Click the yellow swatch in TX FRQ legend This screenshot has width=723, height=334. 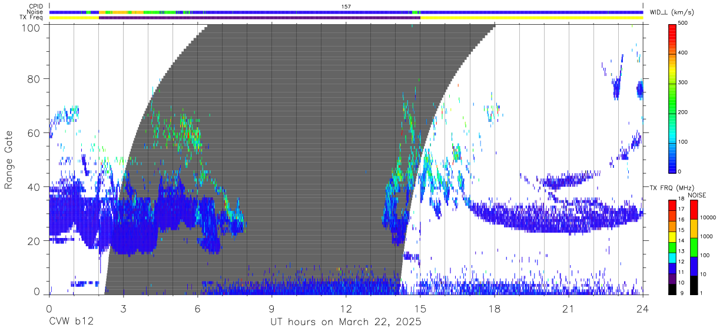click(672, 237)
